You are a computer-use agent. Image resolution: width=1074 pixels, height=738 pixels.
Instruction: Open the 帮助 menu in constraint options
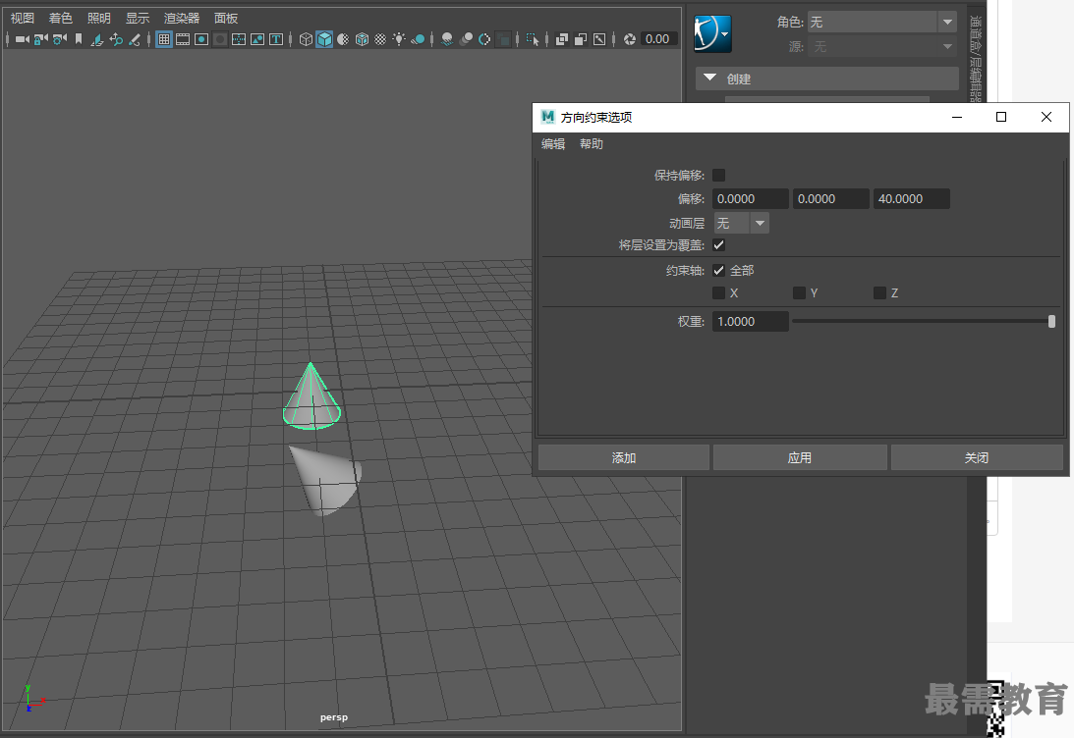click(592, 143)
